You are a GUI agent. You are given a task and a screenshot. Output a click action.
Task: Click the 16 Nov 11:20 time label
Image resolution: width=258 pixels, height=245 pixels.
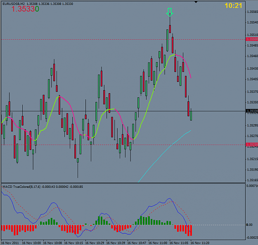[x=200, y=243]
